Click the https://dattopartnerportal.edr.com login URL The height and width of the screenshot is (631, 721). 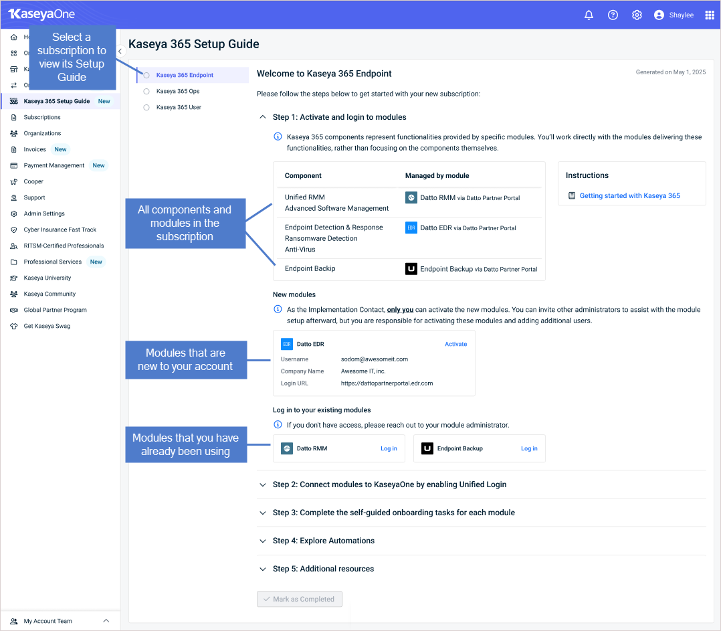(x=387, y=383)
